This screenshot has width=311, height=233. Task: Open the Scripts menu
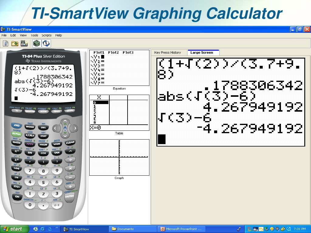tap(46, 35)
